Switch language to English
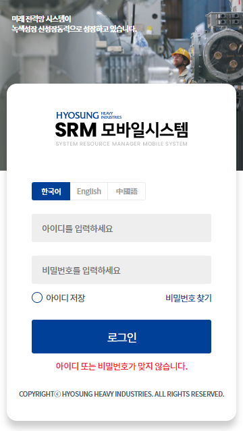The height and width of the screenshot is (431, 243). pyautogui.click(x=89, y=192)
